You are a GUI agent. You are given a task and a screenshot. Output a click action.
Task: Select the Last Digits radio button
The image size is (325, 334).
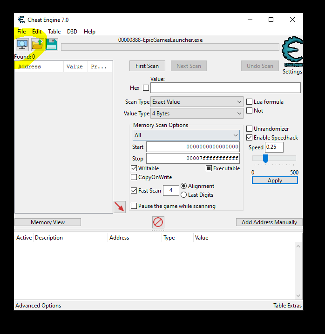pos(183,195)
